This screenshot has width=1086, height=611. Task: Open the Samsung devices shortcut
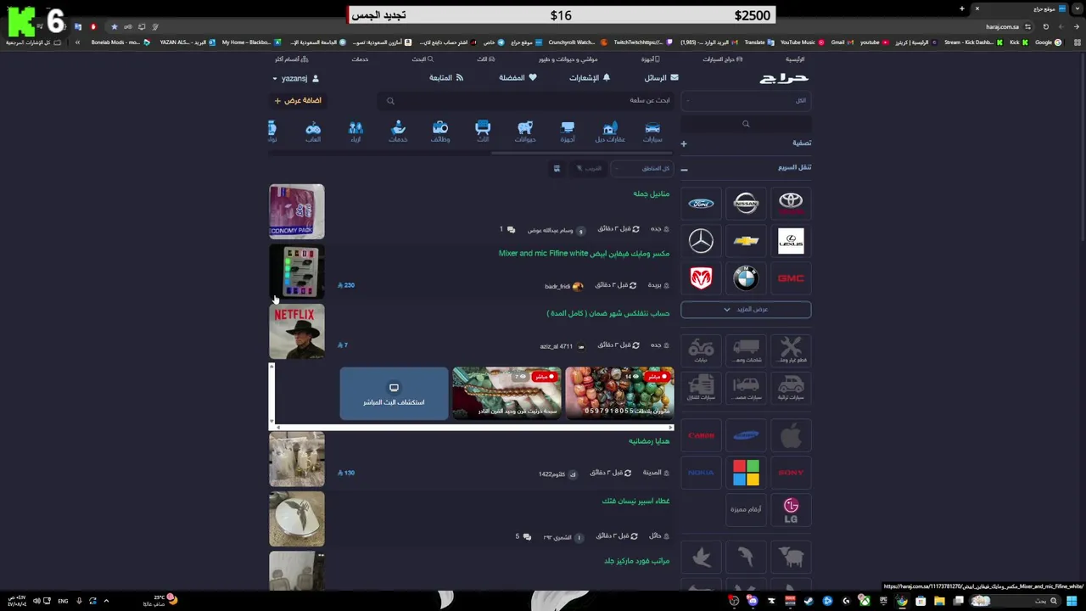coord(746,435)
